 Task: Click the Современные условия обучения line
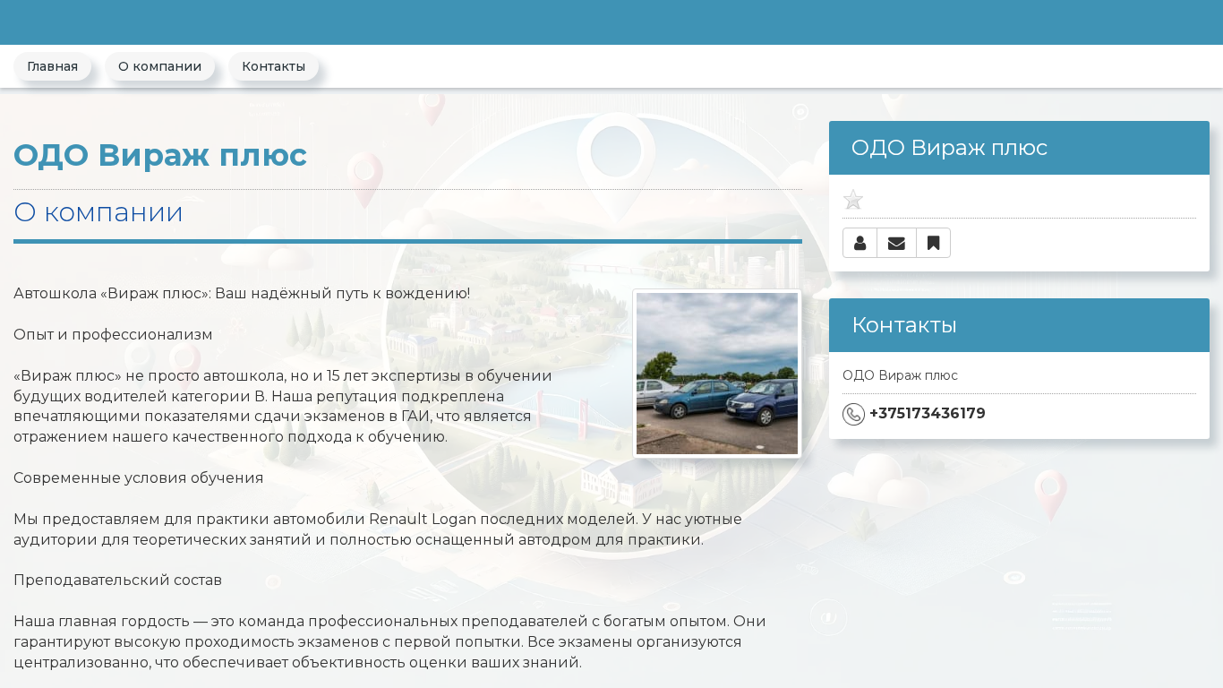[138, 477]
